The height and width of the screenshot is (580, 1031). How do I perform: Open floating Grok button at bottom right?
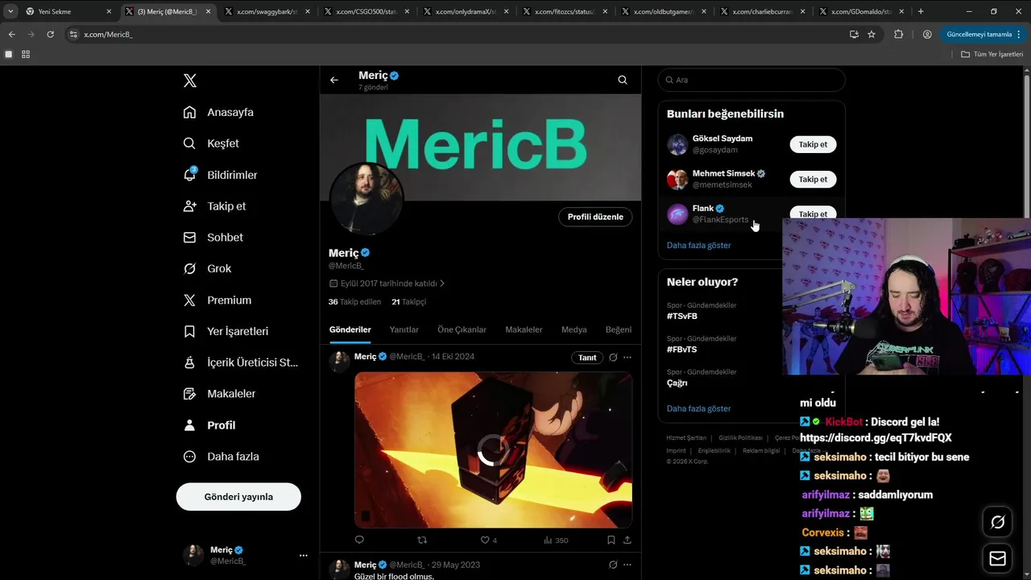tap(997, 522)
